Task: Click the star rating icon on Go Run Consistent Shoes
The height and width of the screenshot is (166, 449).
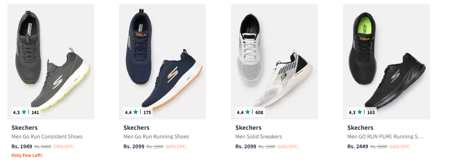Action: tap(24, 112)
